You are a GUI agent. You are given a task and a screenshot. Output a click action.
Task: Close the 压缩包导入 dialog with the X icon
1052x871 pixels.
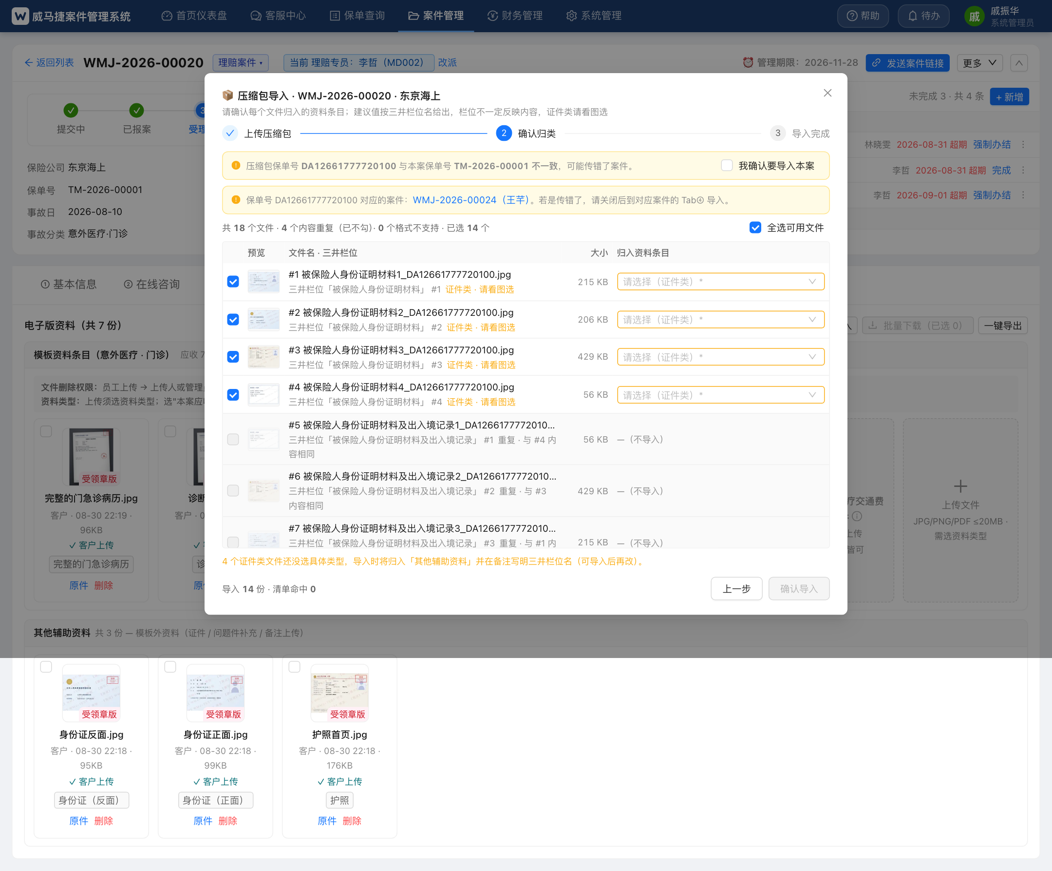827,93
